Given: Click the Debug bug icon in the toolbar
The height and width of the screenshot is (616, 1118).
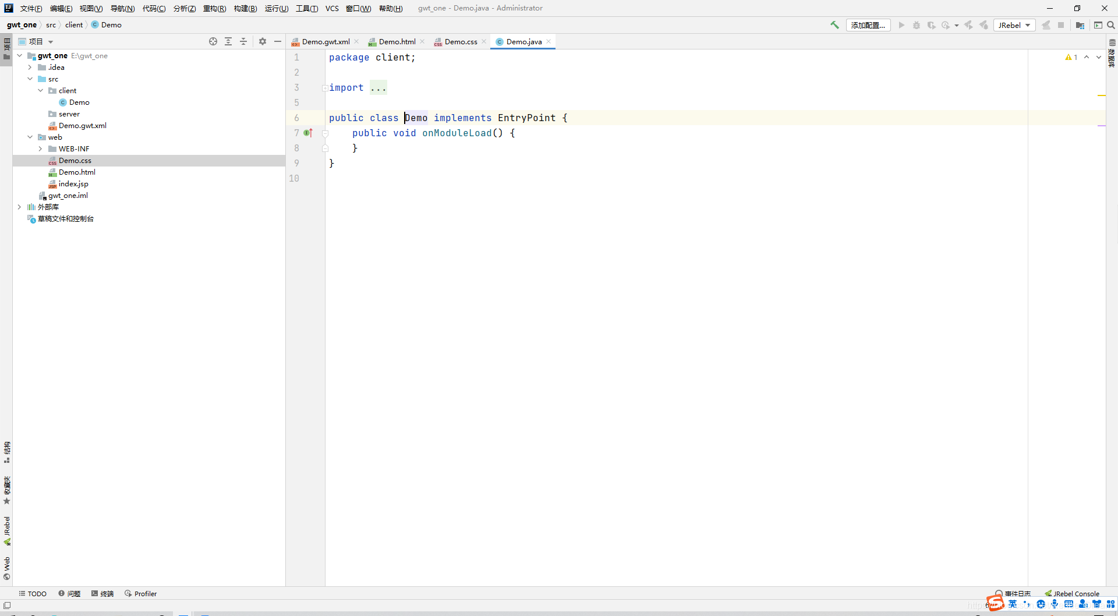Looking at the screenshot, I should click(917, 25).
